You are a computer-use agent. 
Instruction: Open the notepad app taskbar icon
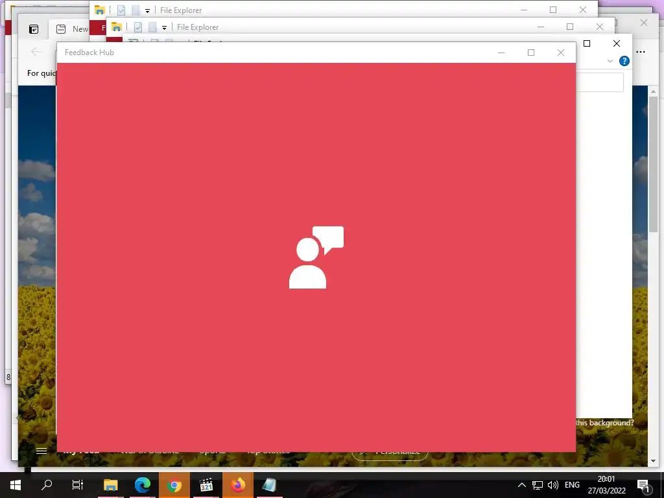click(269, 485)
